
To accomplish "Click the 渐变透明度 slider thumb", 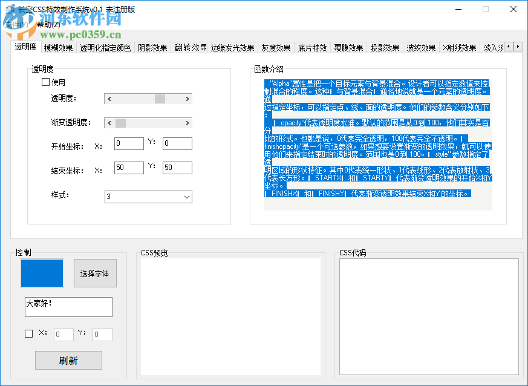I will click(x=119, y=122).
